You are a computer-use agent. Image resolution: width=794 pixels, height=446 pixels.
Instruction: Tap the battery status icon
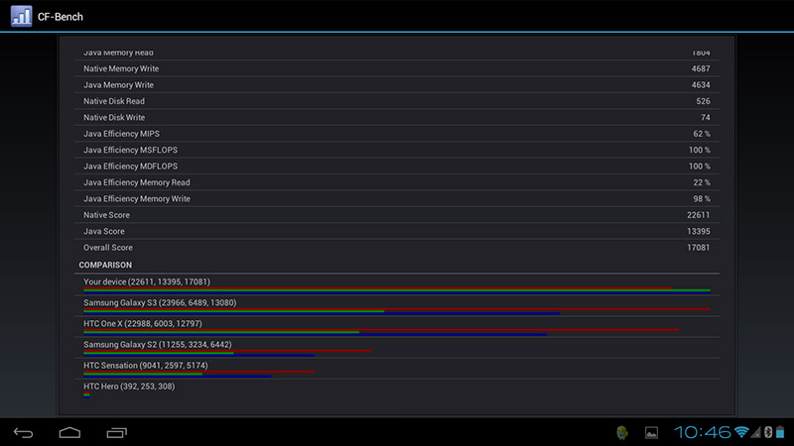[x=780, y=432]
